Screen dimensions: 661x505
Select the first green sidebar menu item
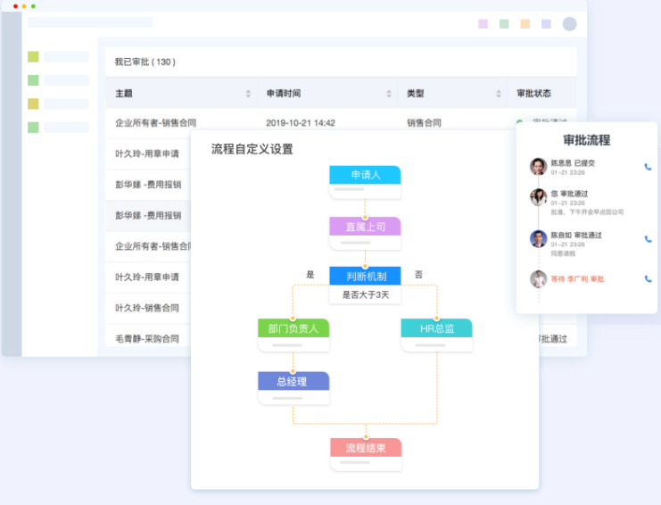click(x=33, y=57)
